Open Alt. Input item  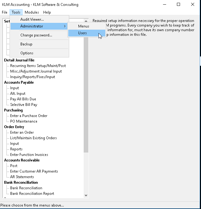(x=18, y=94)
